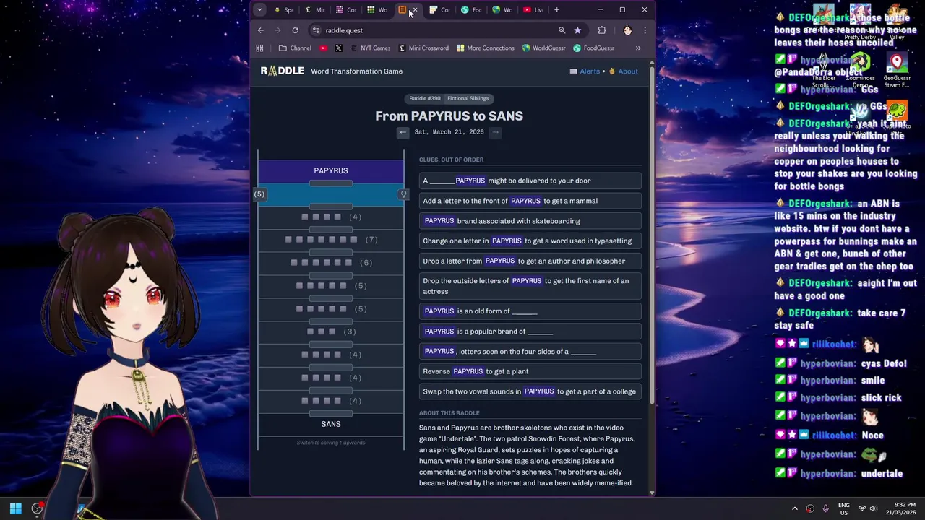Image resolution: width=925 pixels, height=520 pixels.
Task: Click the Raddle #390 badge
Action: [424, 98]
